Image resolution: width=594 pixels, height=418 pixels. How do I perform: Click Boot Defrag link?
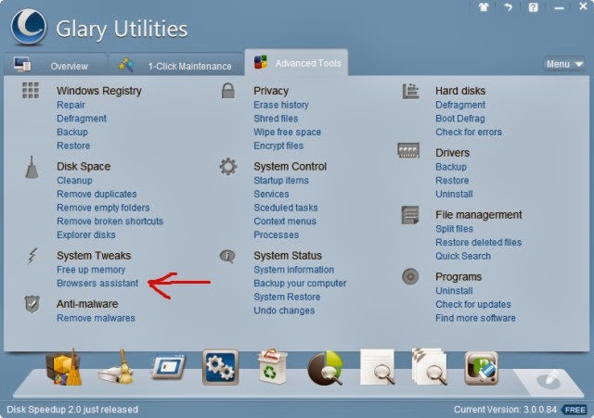pos(460,119)
